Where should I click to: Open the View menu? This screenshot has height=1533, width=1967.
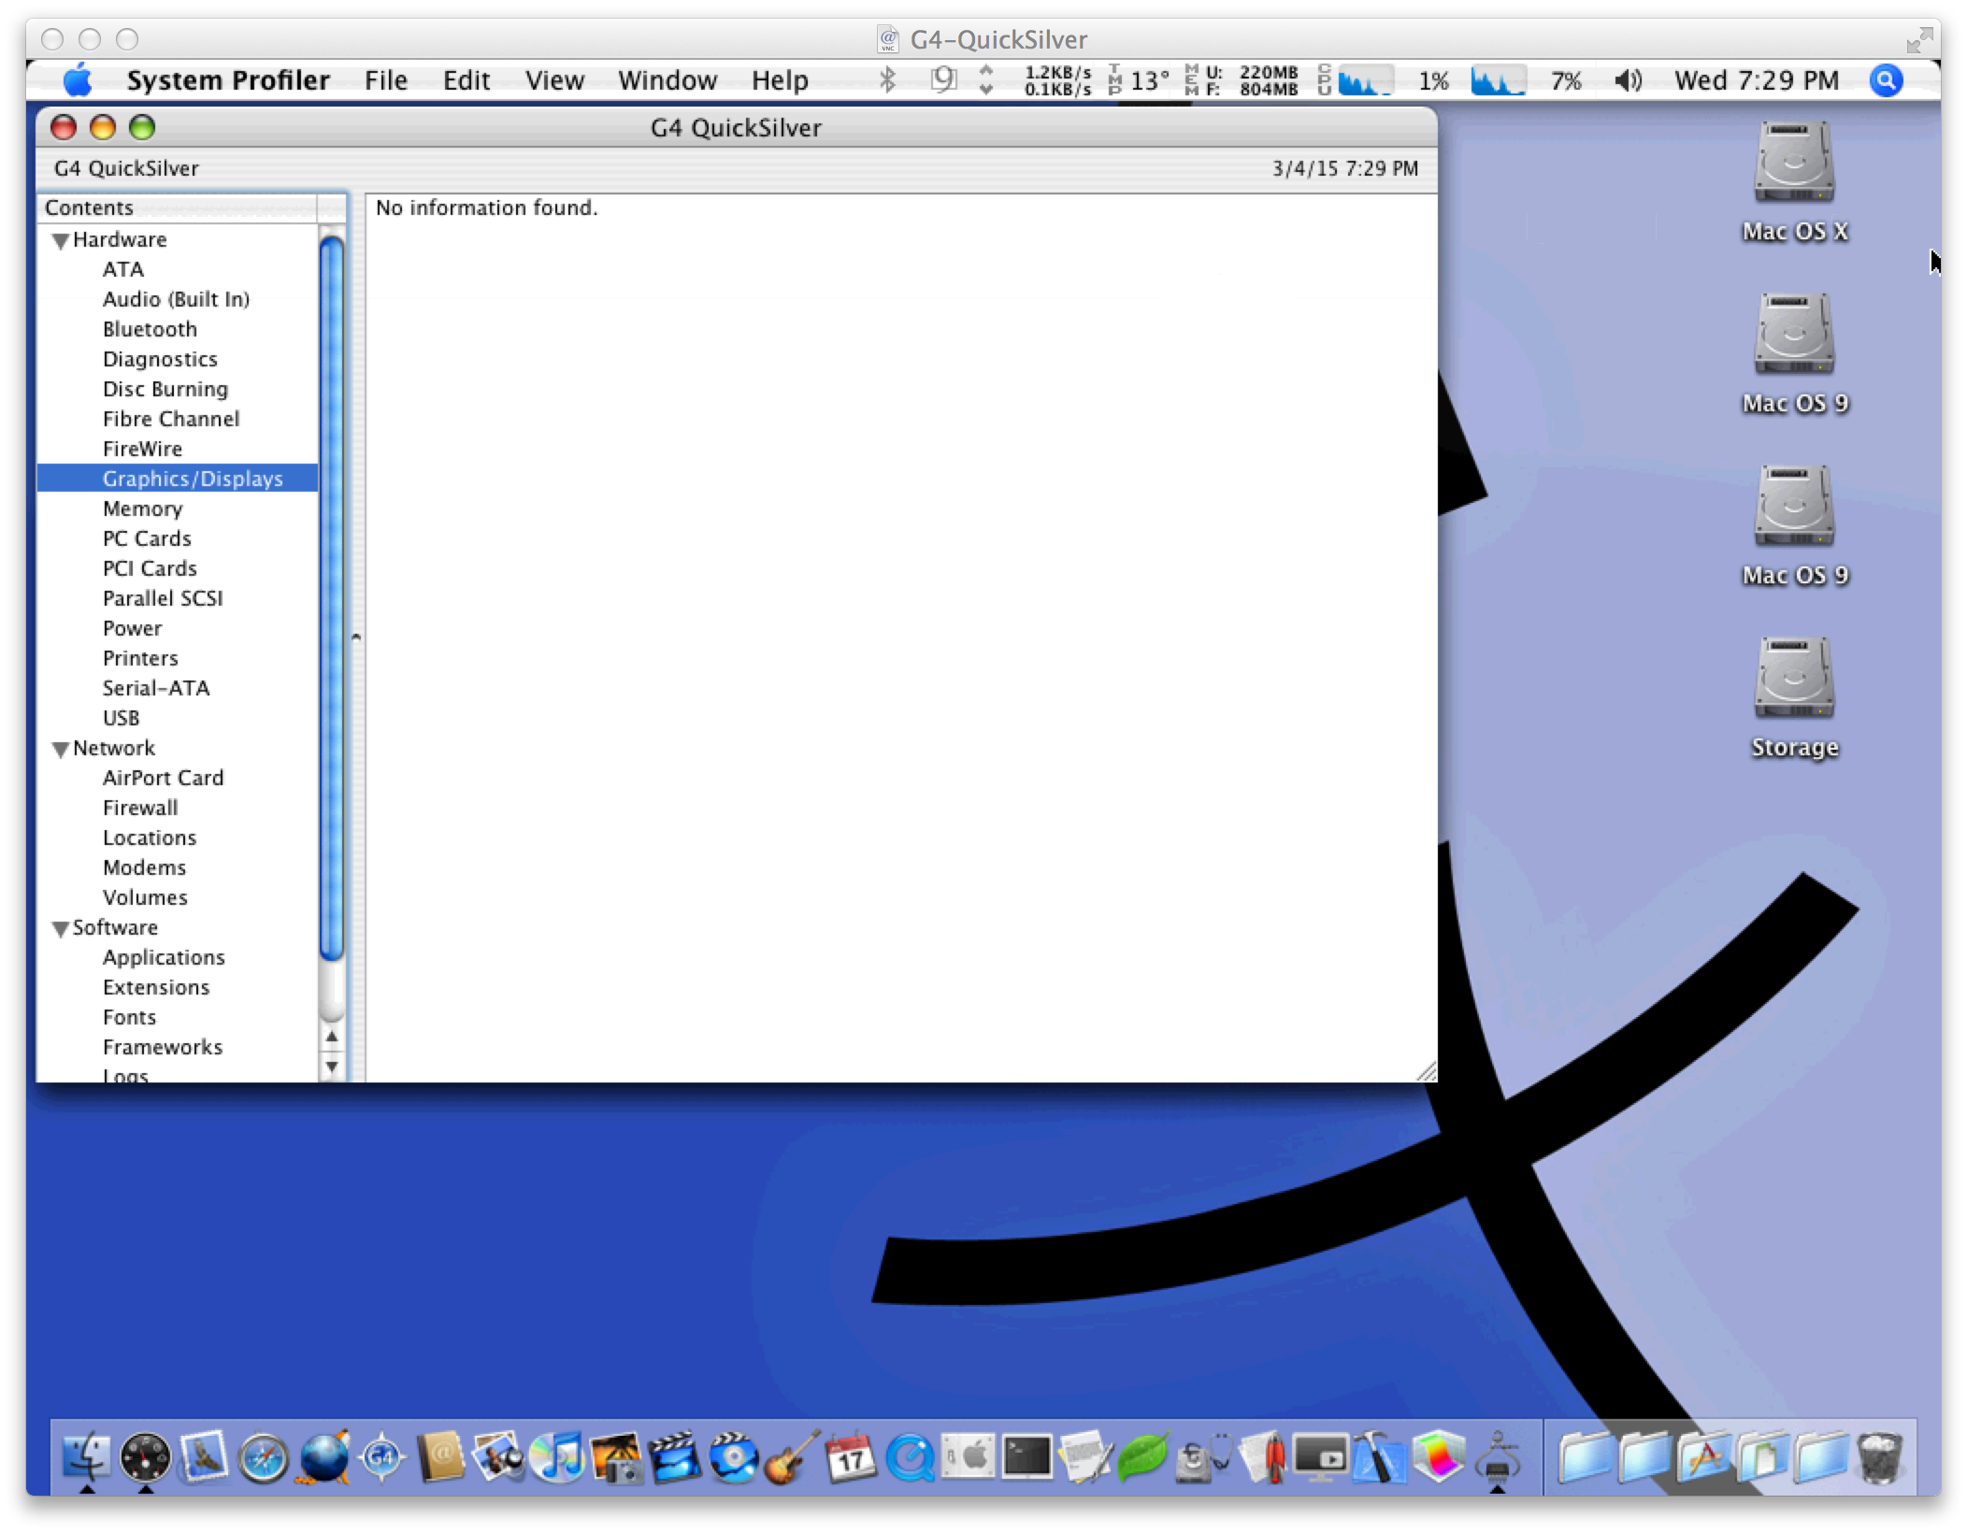pyautogui.click(x=554, y=80)
